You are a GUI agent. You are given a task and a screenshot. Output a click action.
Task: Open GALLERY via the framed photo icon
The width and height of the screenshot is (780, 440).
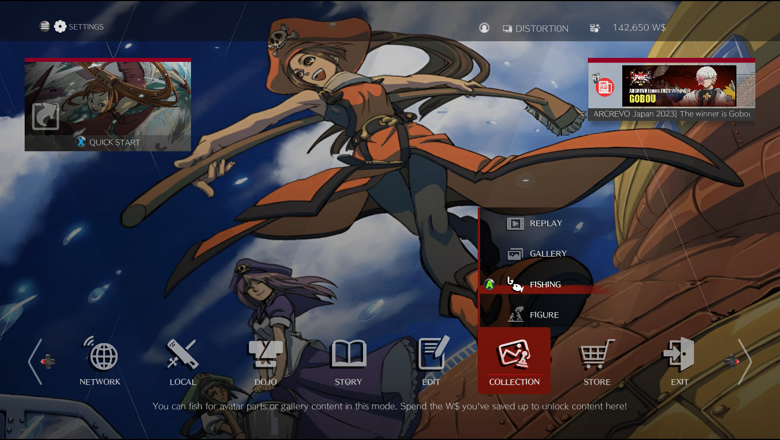point(516,253)
